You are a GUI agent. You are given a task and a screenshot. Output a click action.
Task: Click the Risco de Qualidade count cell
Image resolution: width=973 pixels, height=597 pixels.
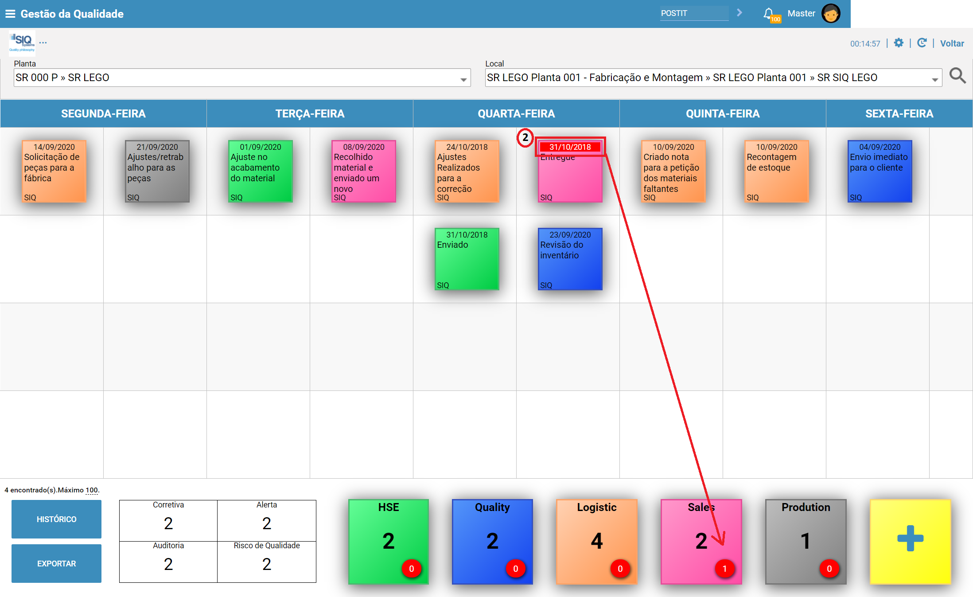(x=267, y=562)
